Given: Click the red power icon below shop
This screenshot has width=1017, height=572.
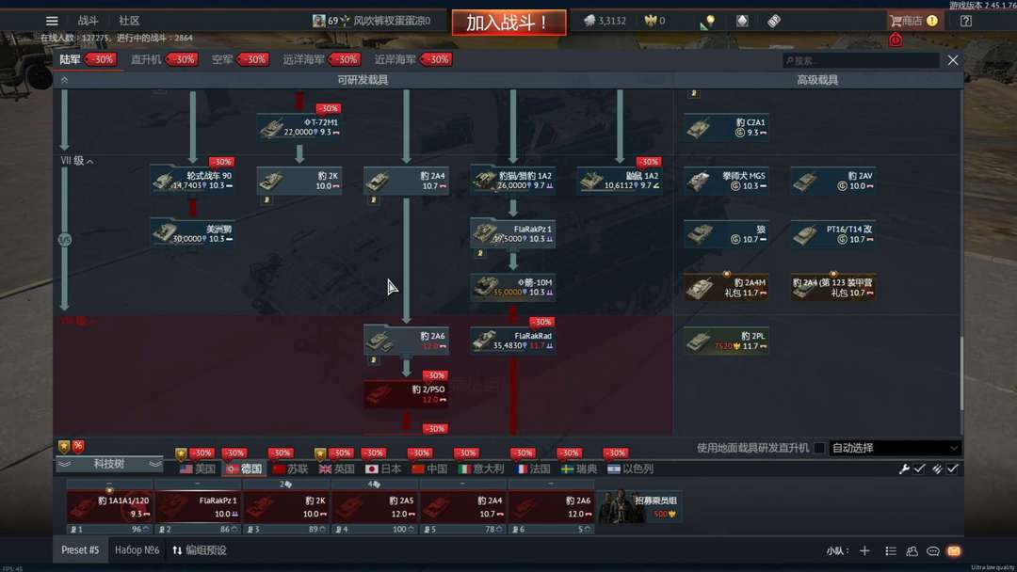Looking at the screenshot, I should [896, 40].
